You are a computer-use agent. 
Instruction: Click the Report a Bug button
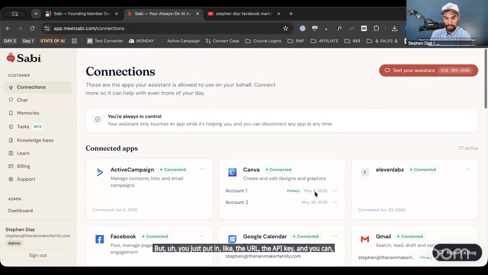pyautogui.click(x=457, y=252)
